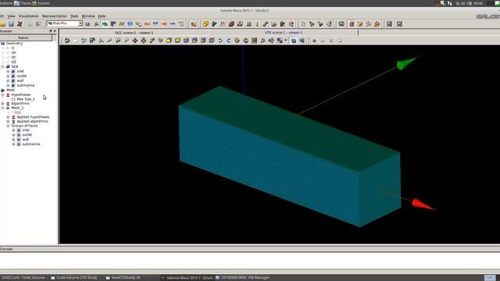Toggle the highlighted blue viewer mode icon
This screenshot has height=281, width=500.
(x=294, y=41)
